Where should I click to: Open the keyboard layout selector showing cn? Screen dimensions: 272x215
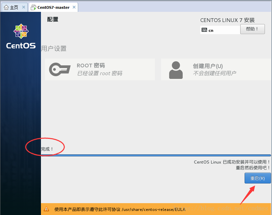220,30
